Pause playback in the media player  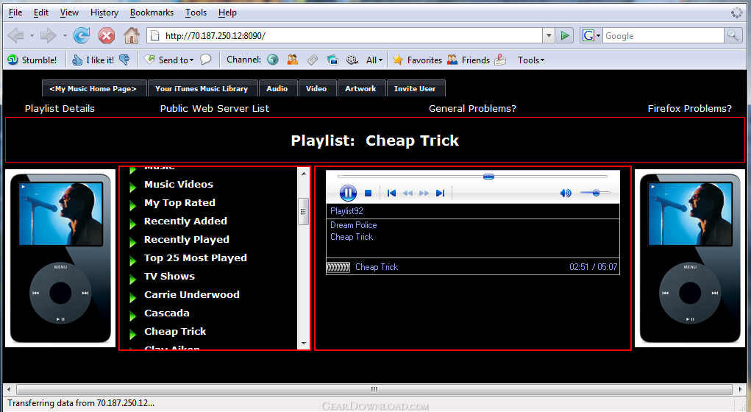(348, 193)
